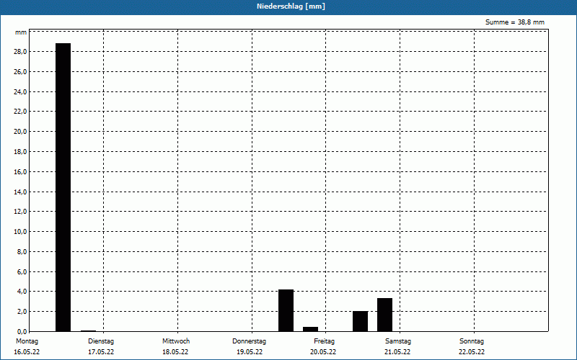Click the '18,0' y-axis value
The width and height of the screenshot is (577, 360).
click(x=20, y=152)
